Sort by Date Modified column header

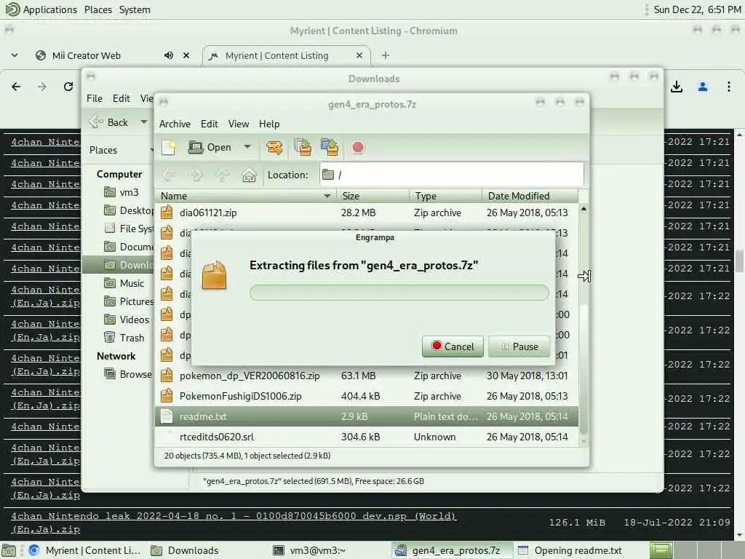pos(530,196)
